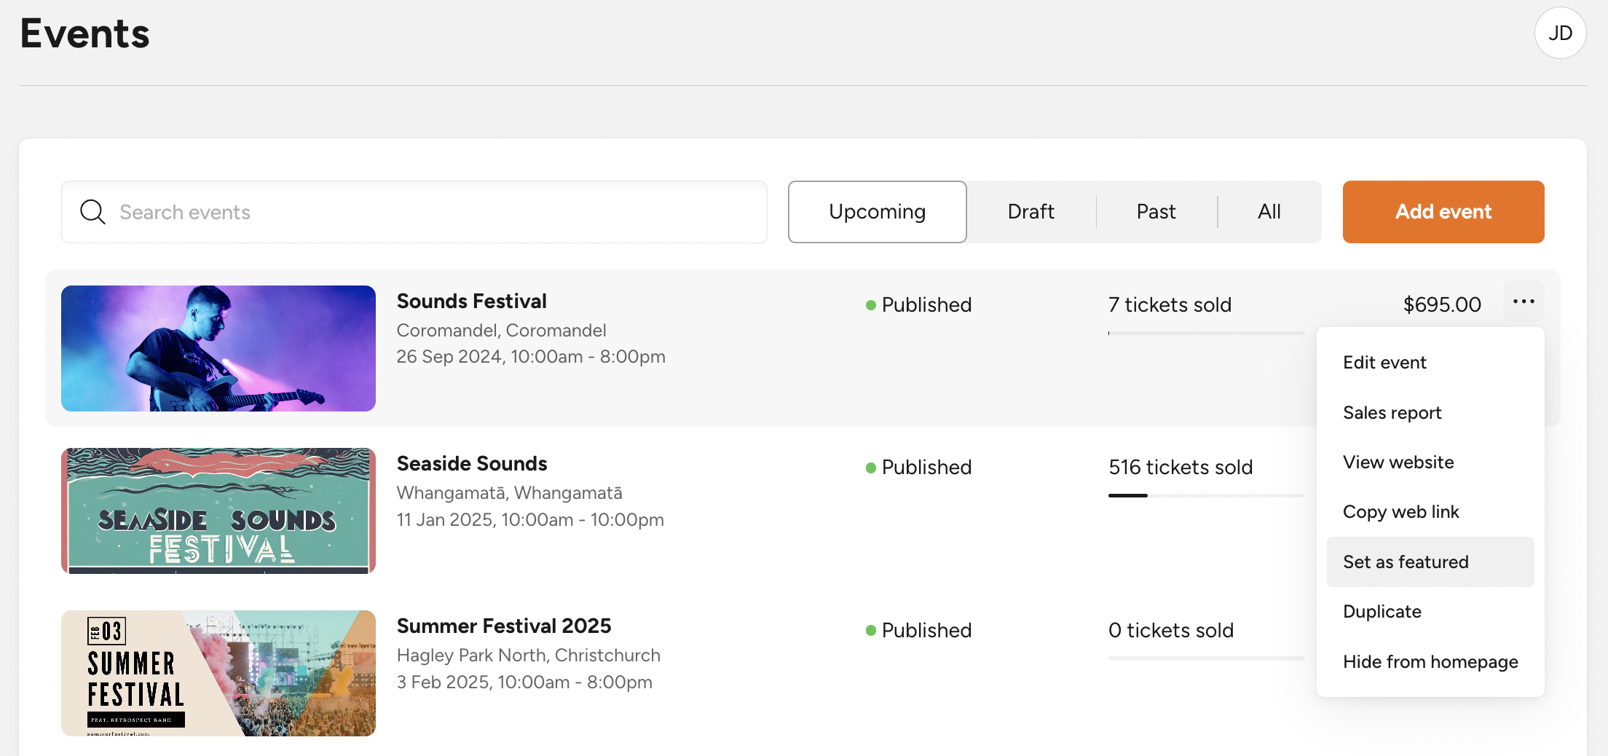1608x756 pixels.
Task: Choose Duplicate from the dropdown menu
Action: [x=1382, y=612]
